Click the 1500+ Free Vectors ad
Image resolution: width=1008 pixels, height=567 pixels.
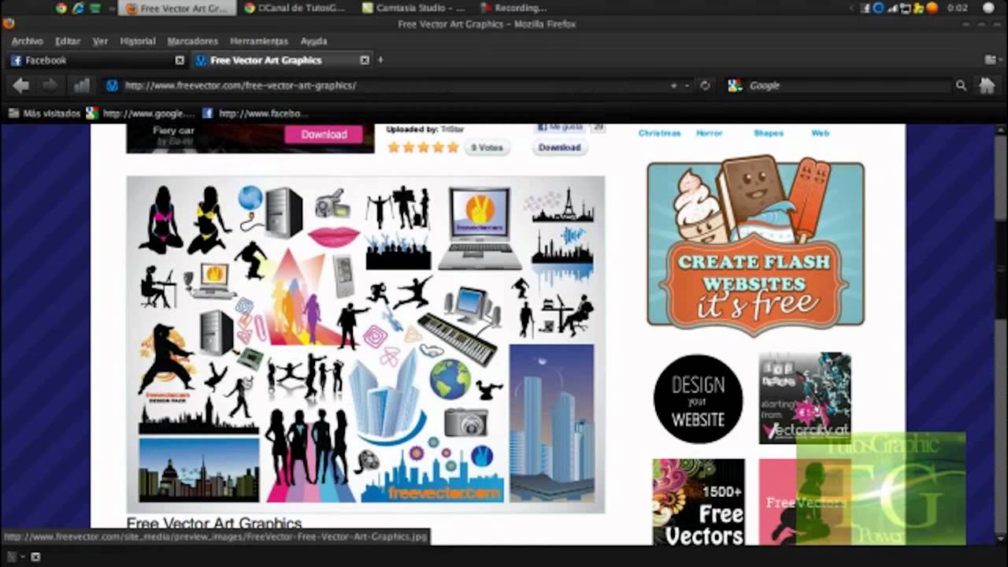698,502
